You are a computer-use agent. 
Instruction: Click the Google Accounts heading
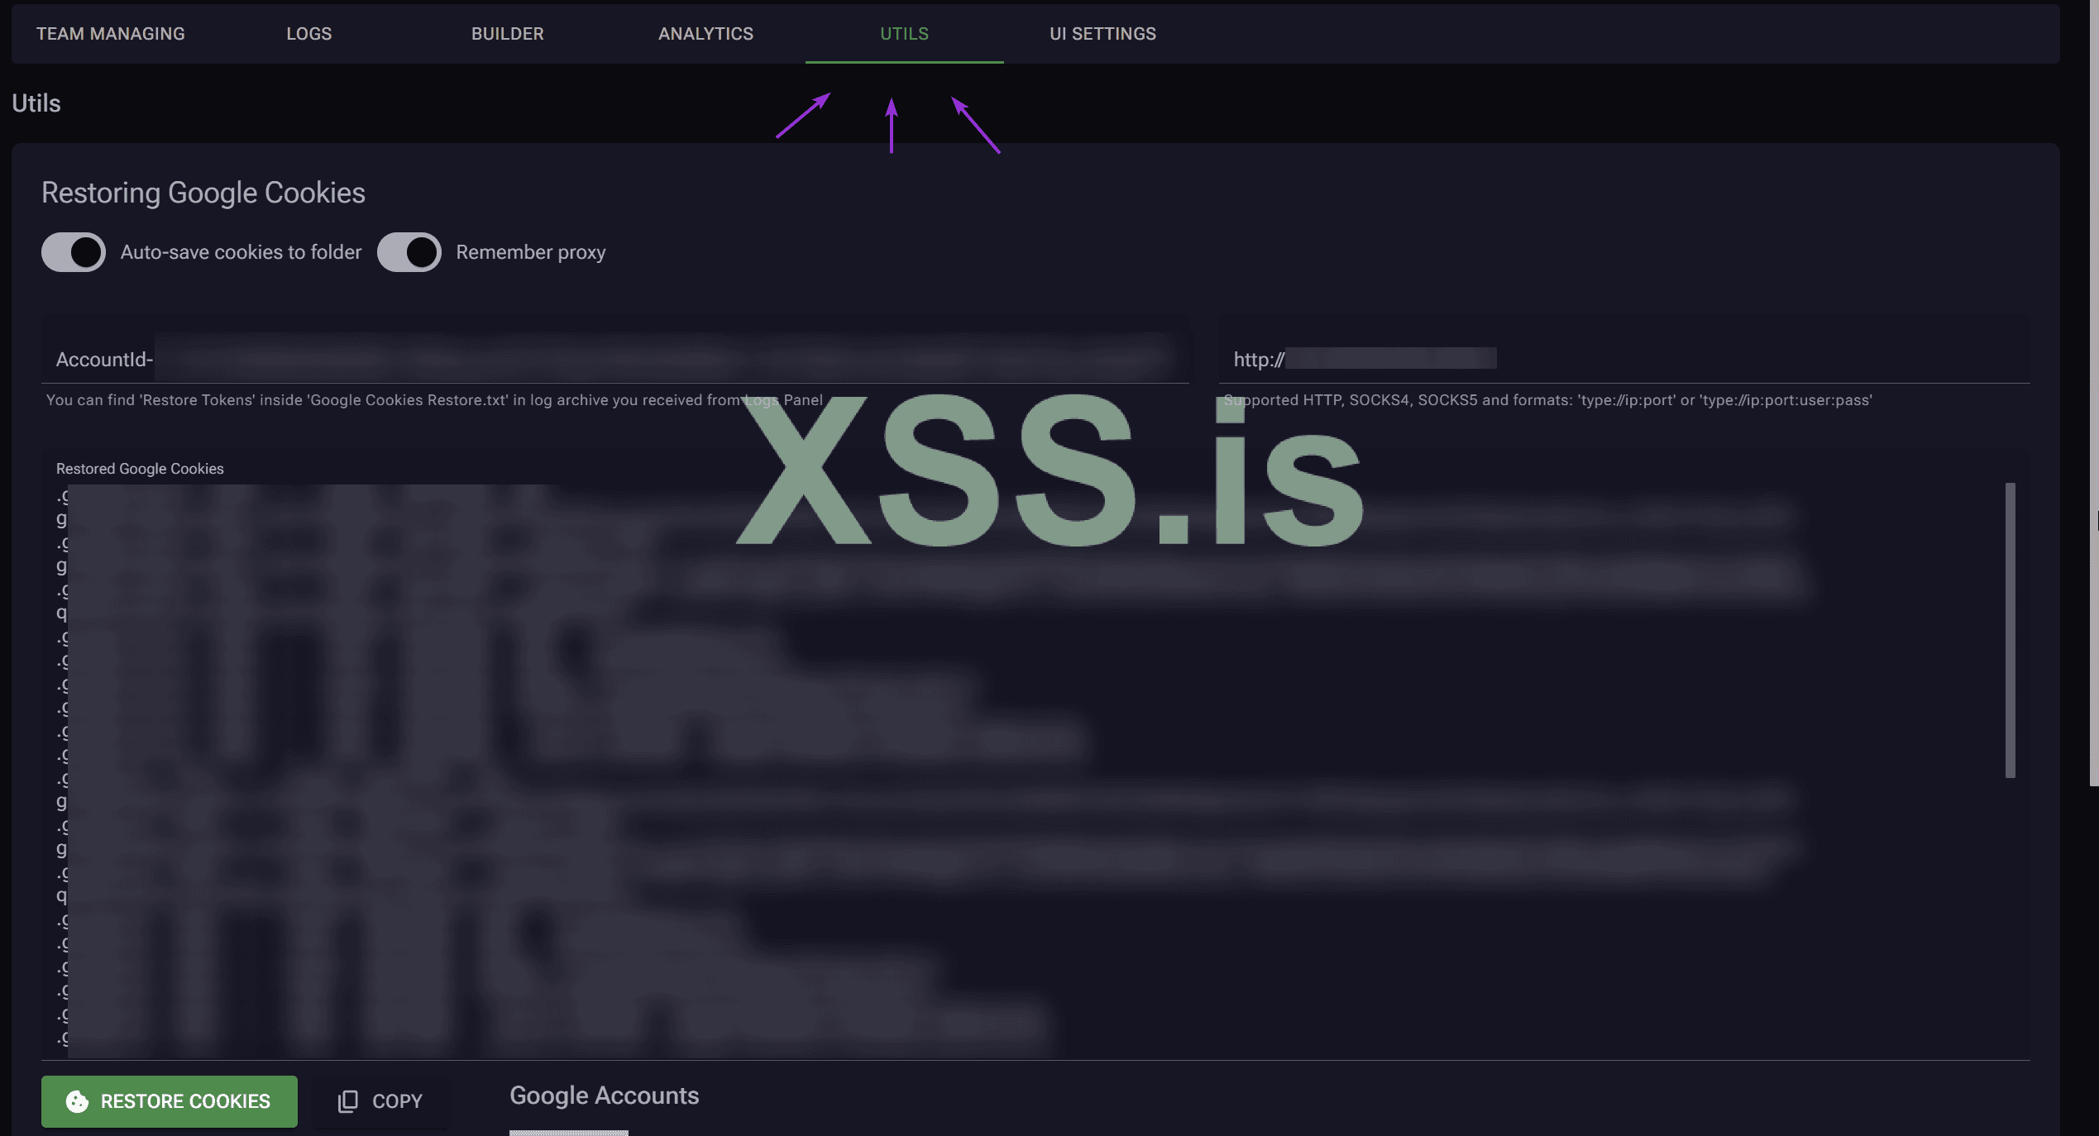tap(604, 1095)
